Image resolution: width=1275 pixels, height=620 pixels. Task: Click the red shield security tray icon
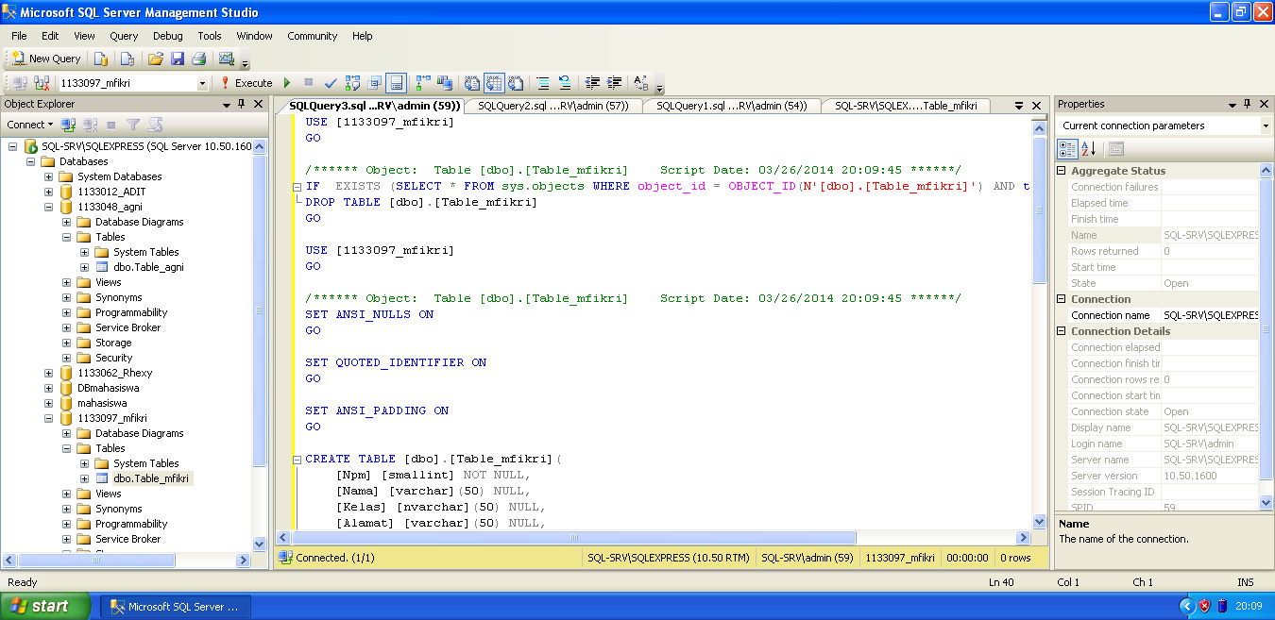[x=1204, y=606]
